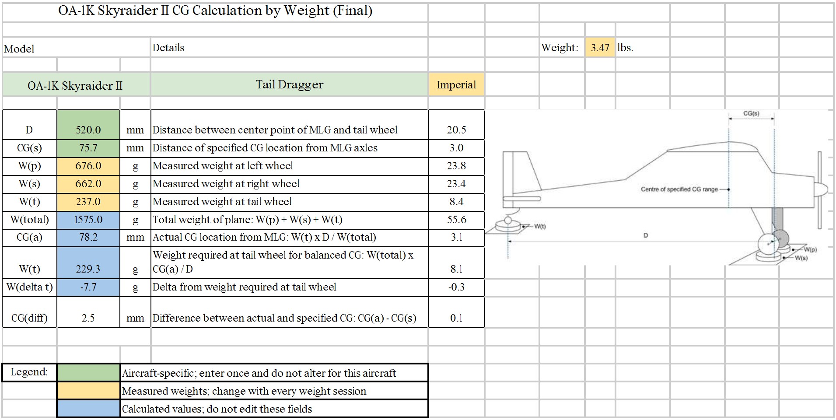Click the blue calculated values legend swatch
Viewport: 836px width, 420px height.
coord(88,409)
